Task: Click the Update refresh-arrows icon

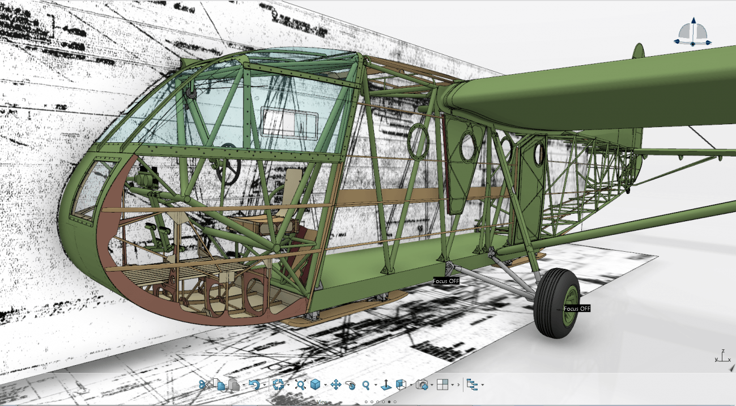Action: coord(278,385)
